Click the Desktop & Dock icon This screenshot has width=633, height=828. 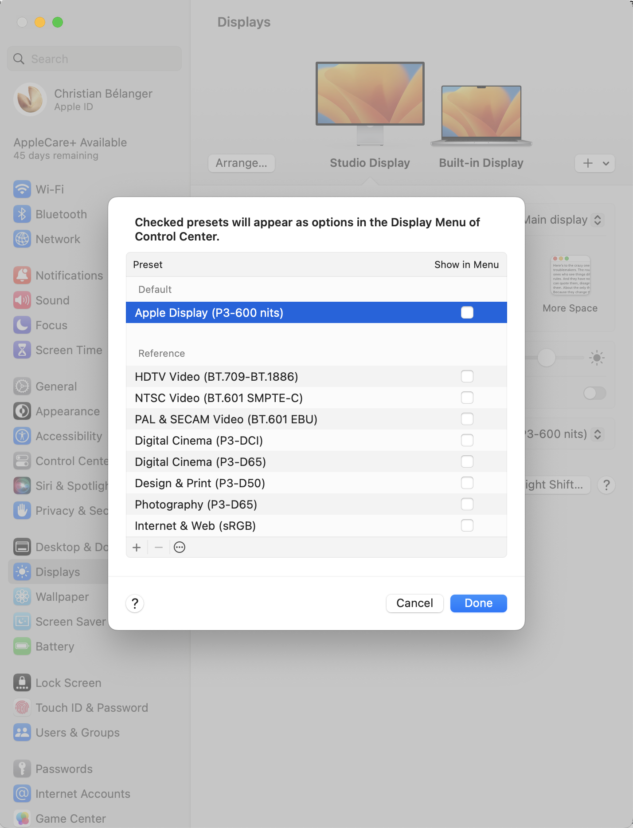coord(22,547)
